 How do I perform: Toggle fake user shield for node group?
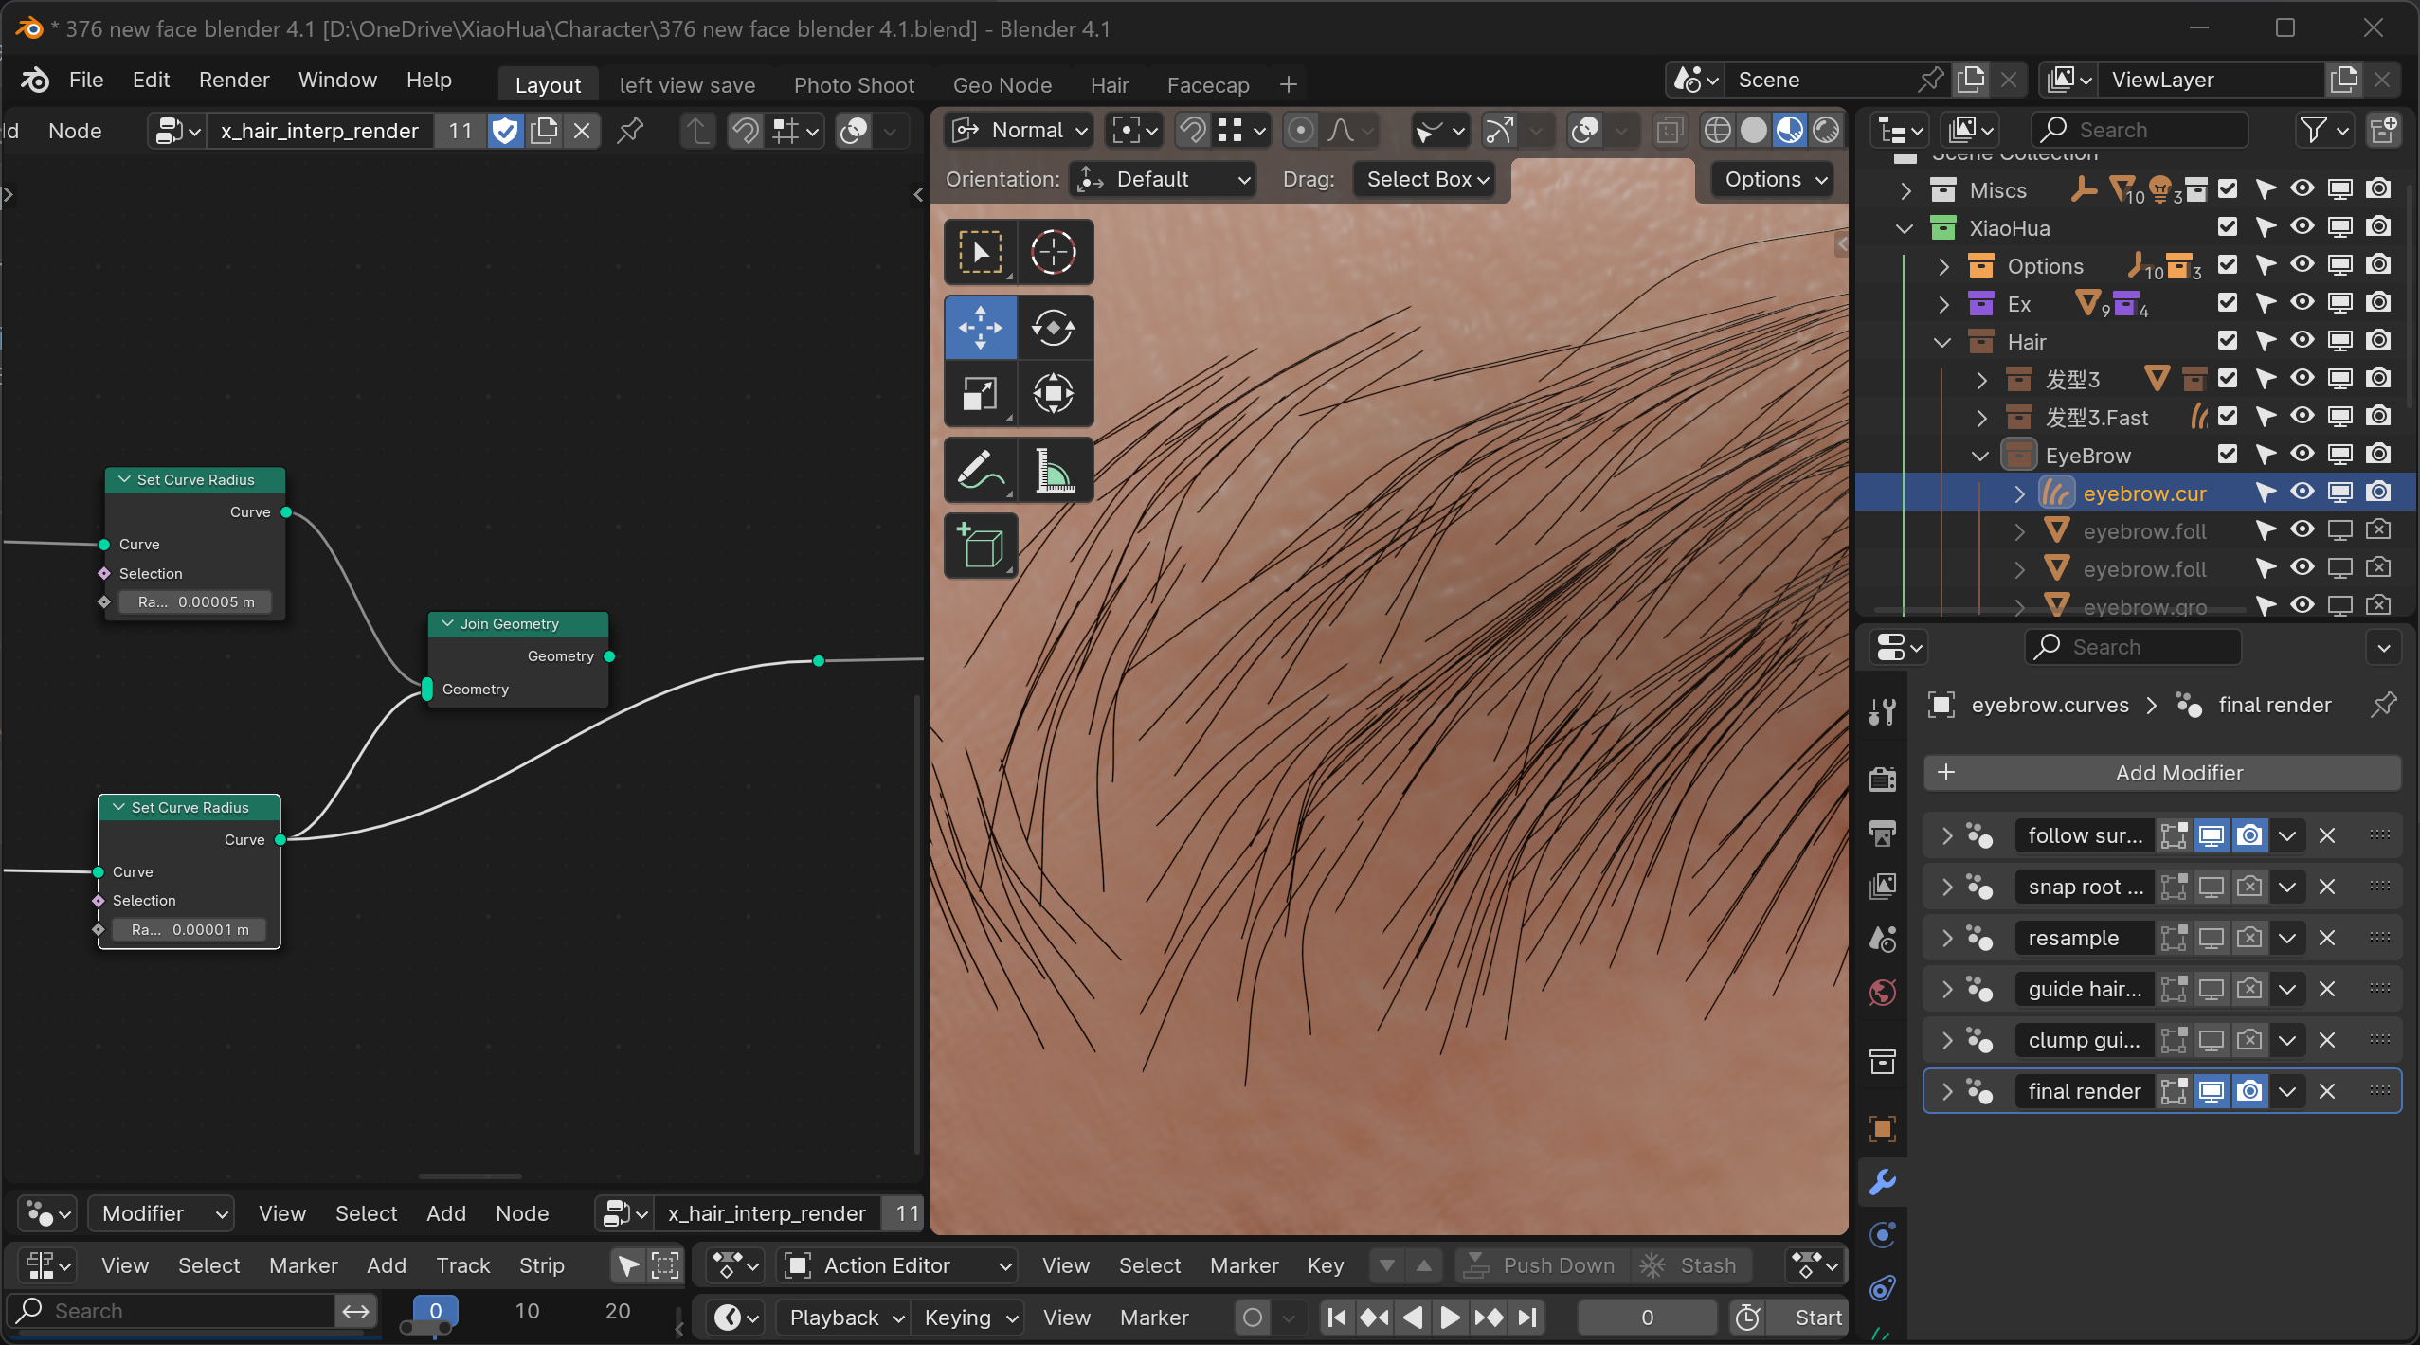click(505, 130)
